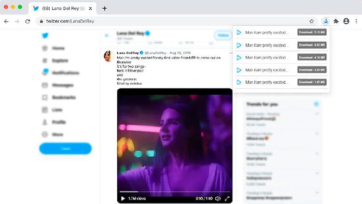Preview the last video in the download list

pyautogui.click(x=238, y=83)
